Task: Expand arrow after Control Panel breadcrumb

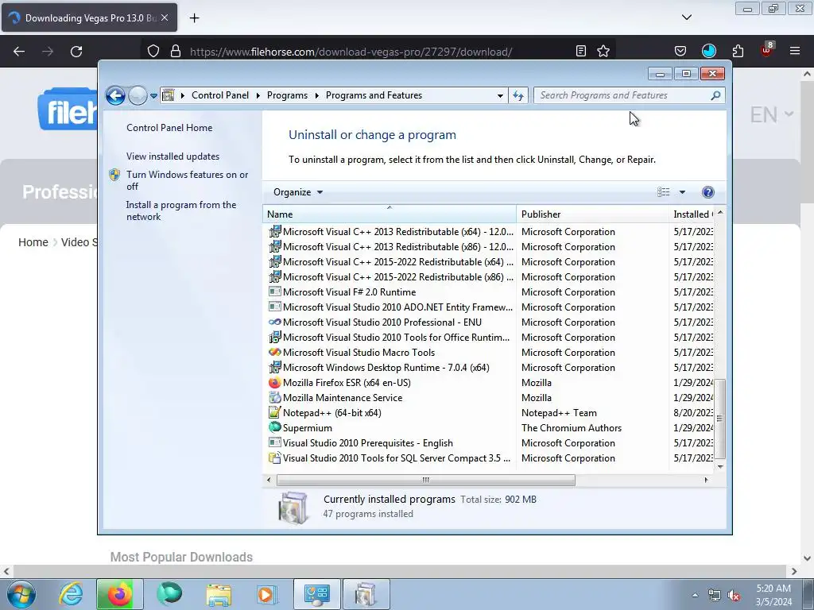Action: point(258,95)
